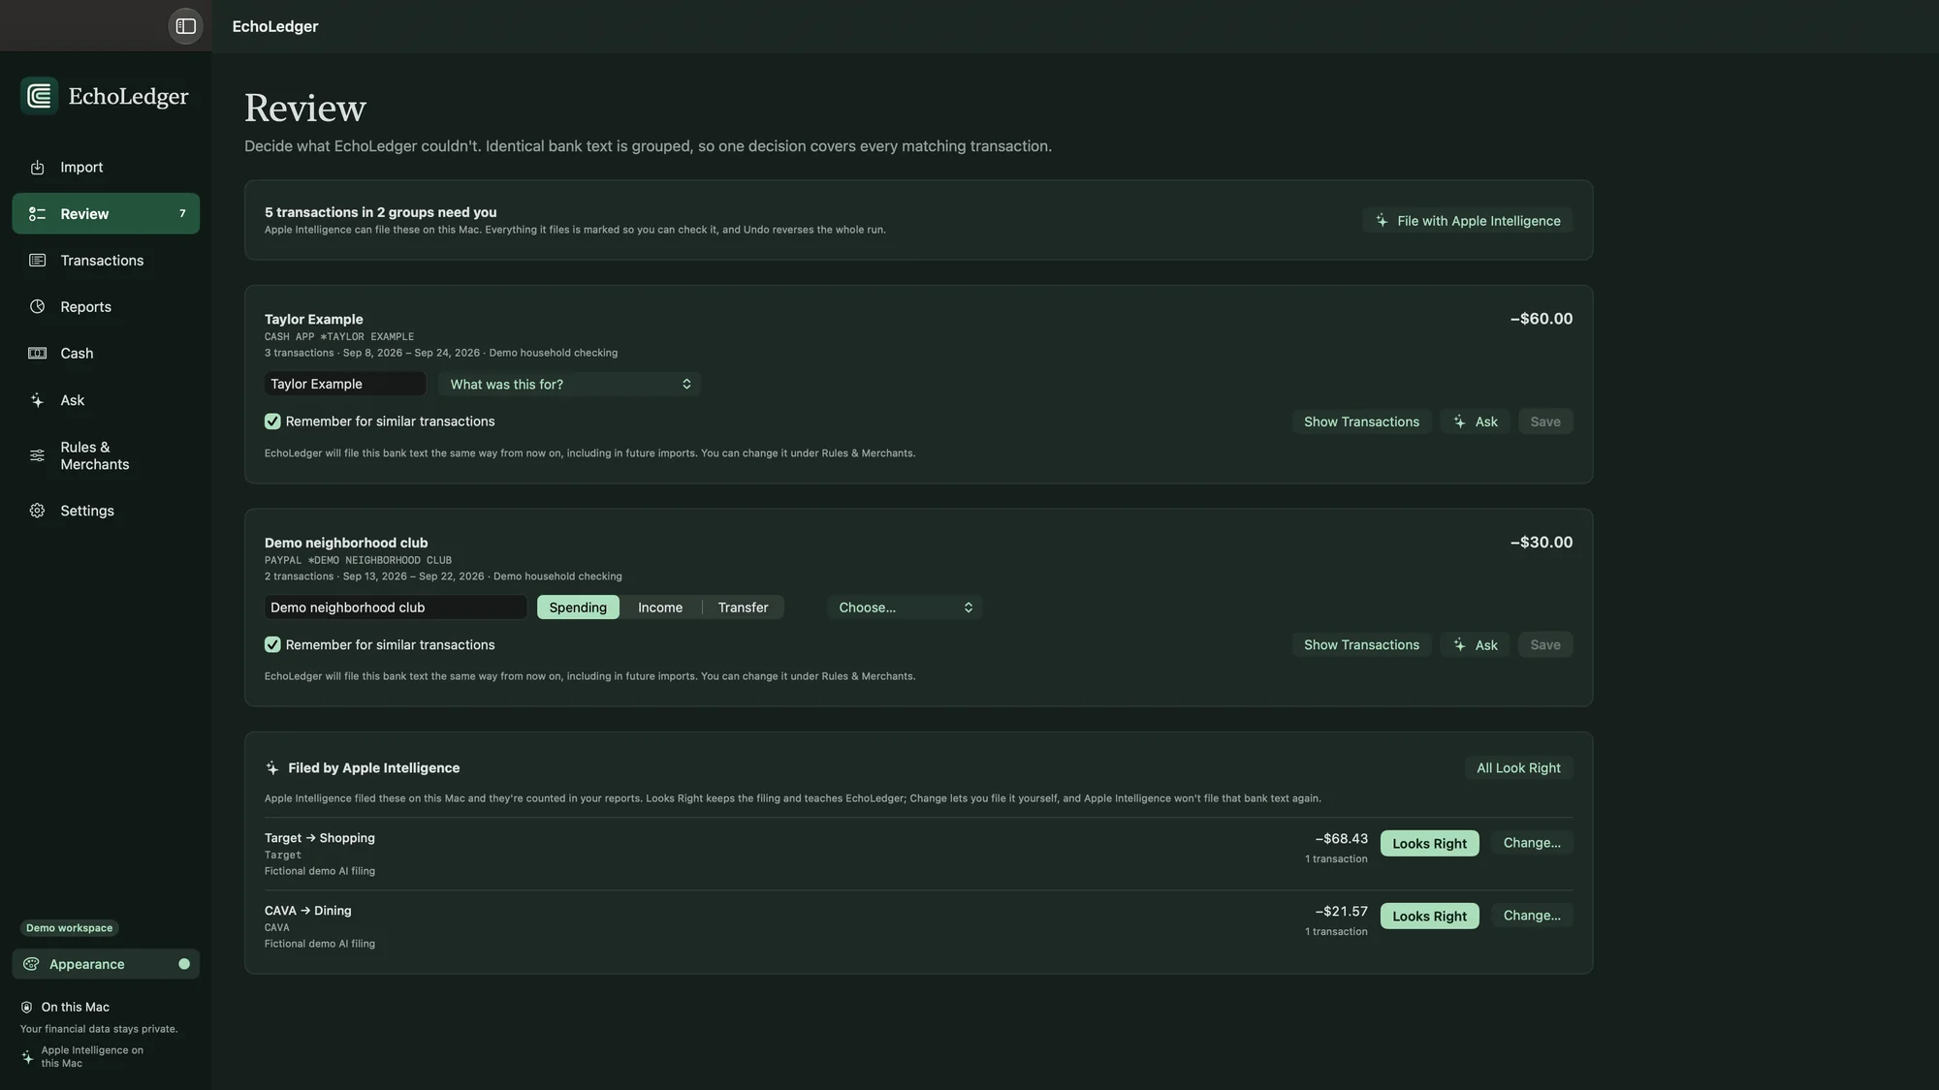Screen dimensions: 1939x1090
Task: Go to Transactions in the sidebar
Action: (x=106, y=261)
